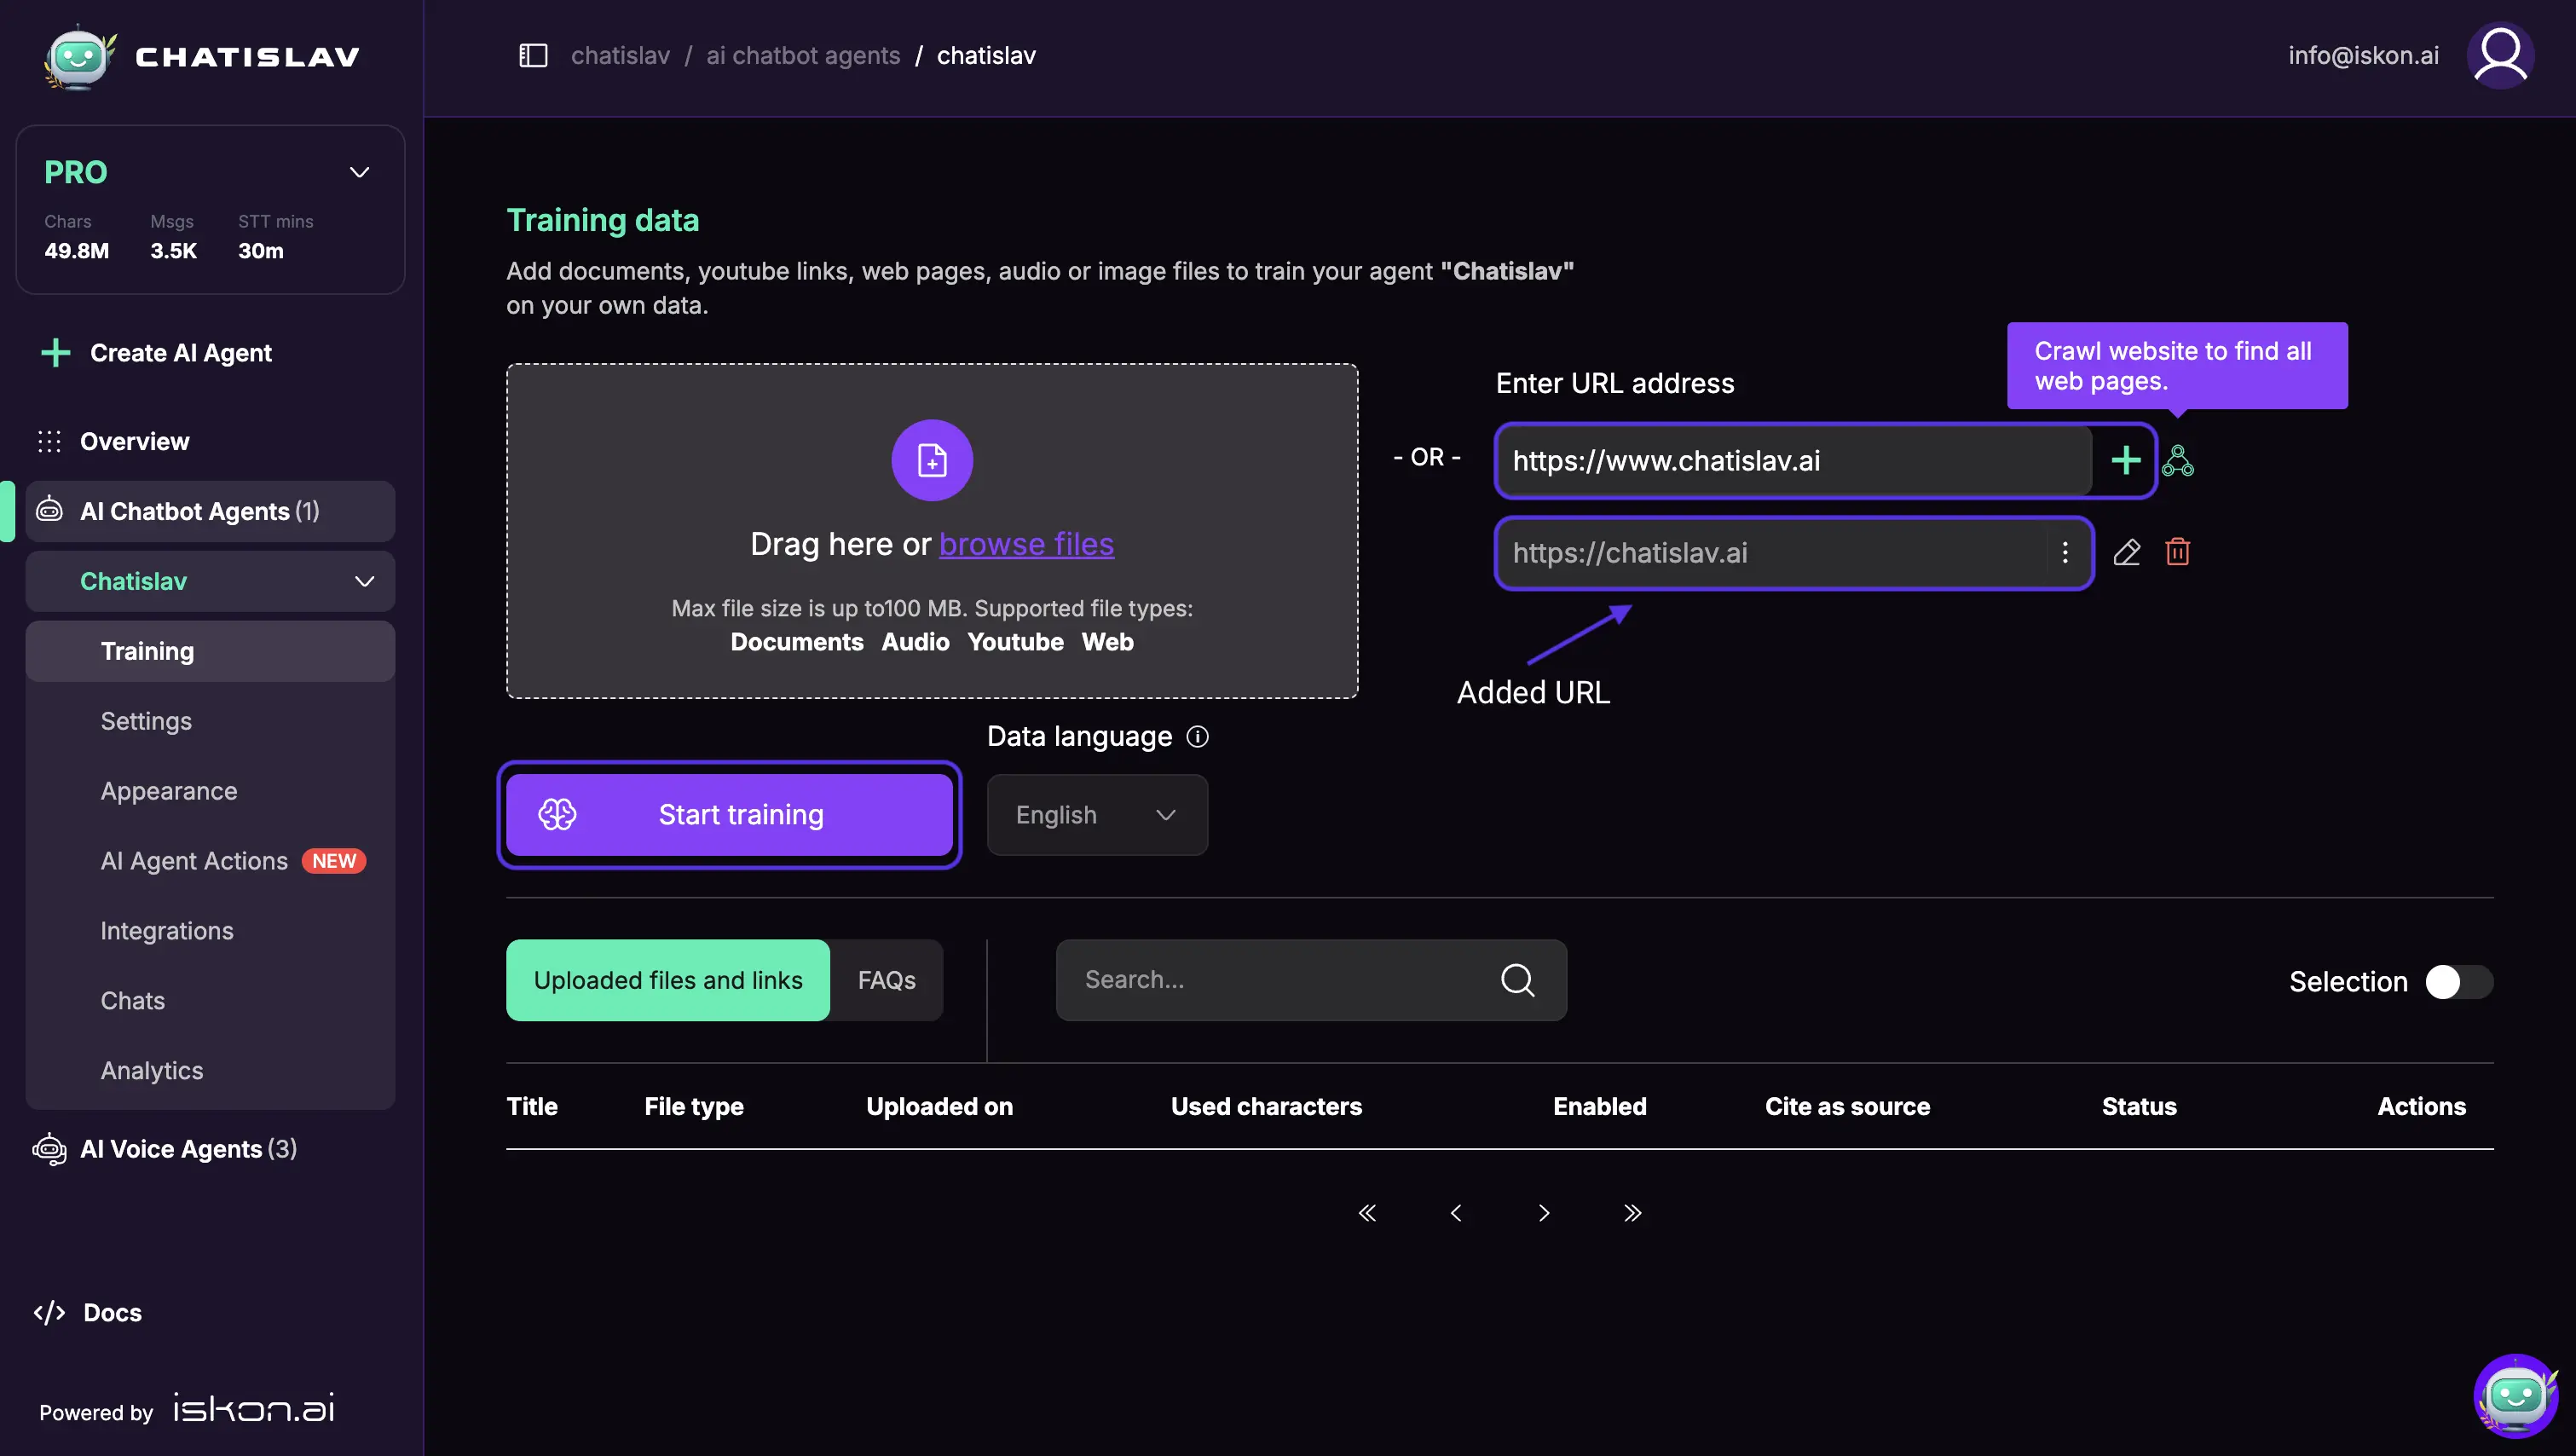Click the brain icon on Start training
The height and width of the screenshot is (1456, 2576).
pyautogui.click(x=557, y=814)
